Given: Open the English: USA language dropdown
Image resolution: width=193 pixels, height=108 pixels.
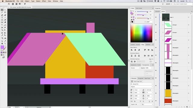Looking at the screenshot, I should point(135,104).
